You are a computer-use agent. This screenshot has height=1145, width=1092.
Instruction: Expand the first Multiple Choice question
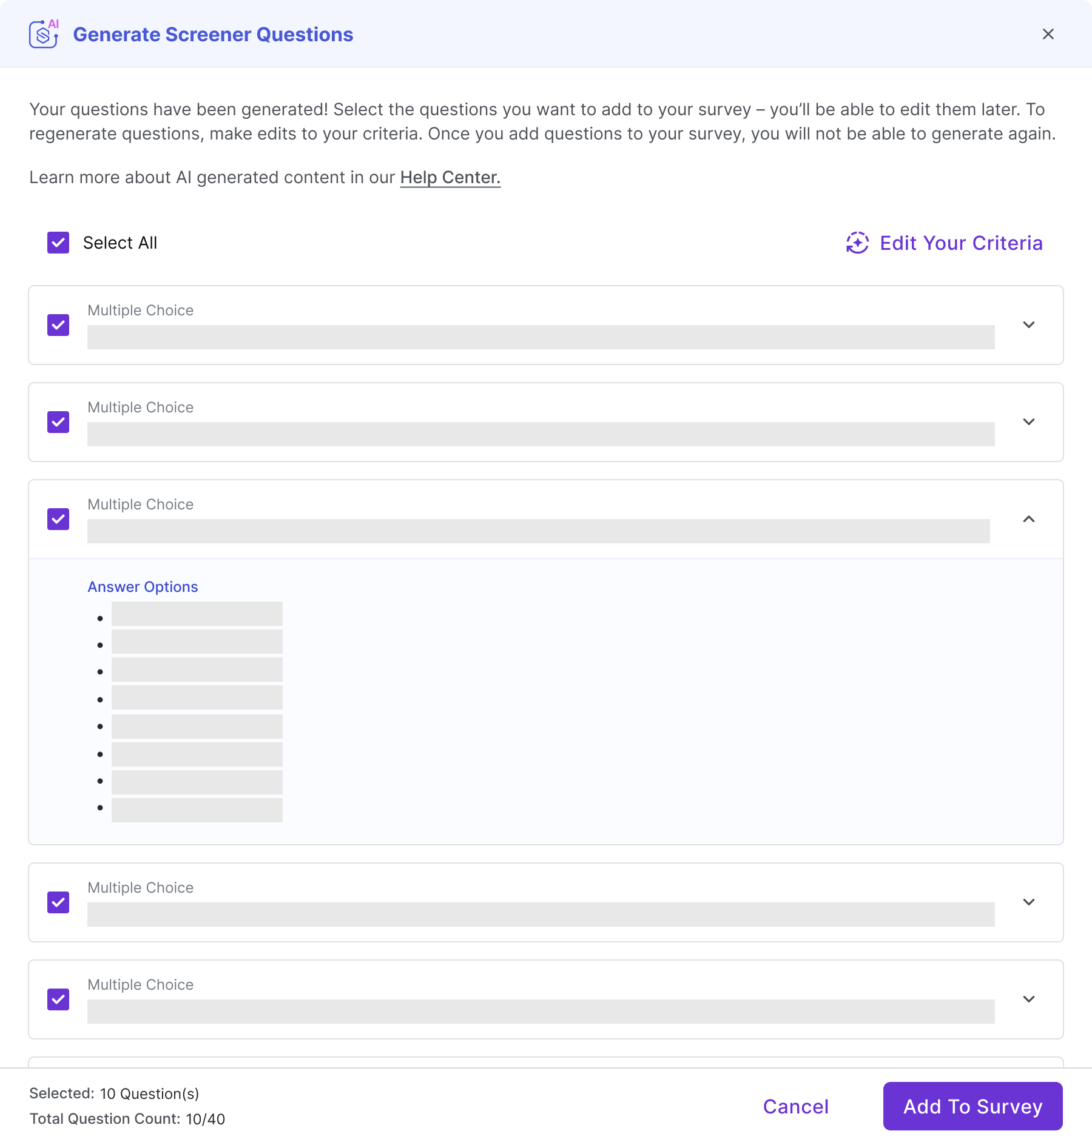[x=1029, y=324]
